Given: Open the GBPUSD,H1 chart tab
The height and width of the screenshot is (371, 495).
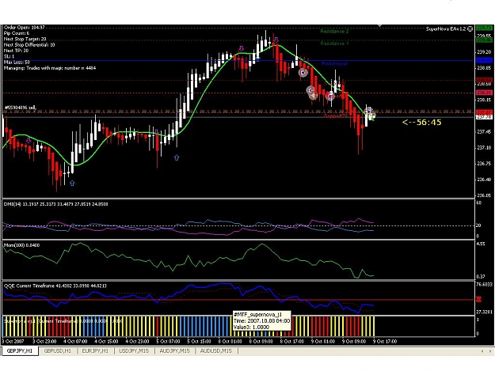Looking at the screenshot, I should tap(58, 350).
